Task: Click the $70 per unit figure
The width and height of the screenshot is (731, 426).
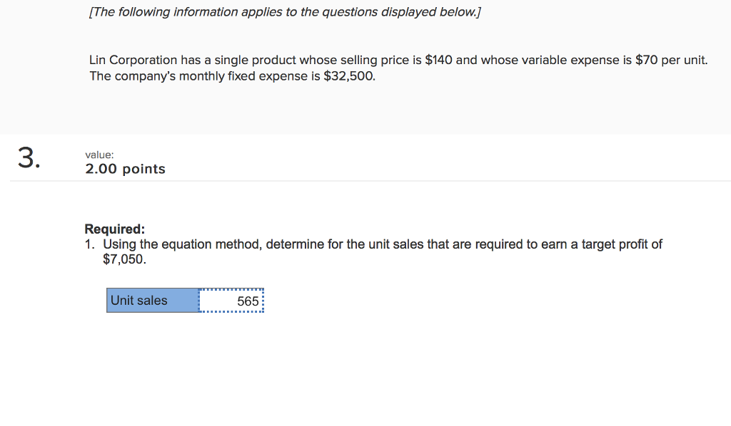Action: [646, 60]
